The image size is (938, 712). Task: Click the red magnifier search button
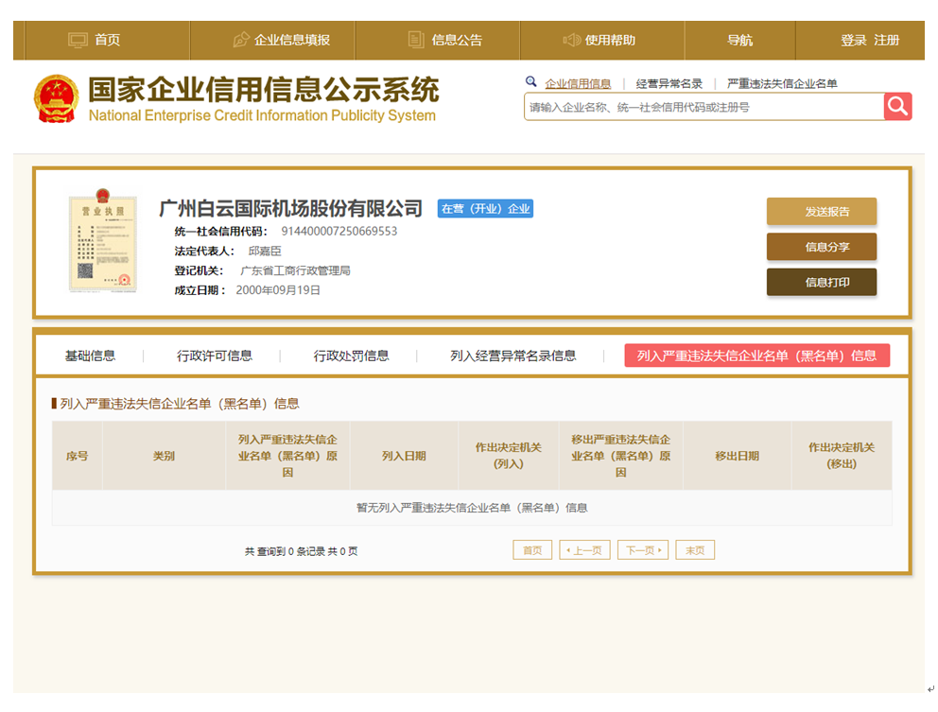coord(897,107)
